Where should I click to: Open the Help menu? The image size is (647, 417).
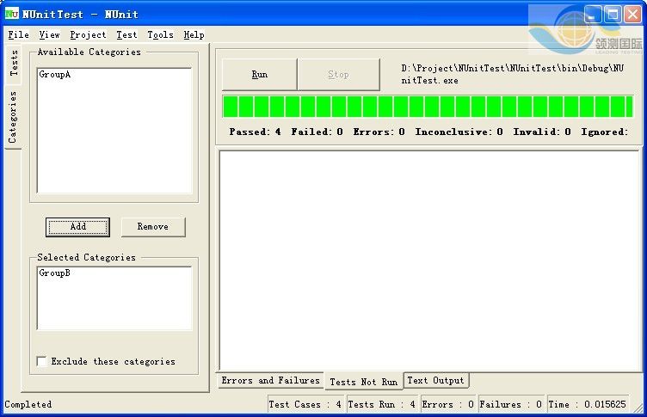(194, 34)
